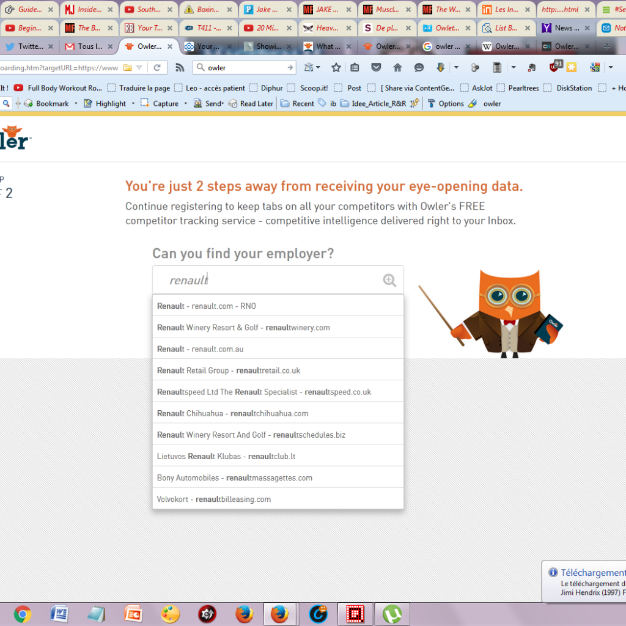Click the downloads arrow icon

[x=440, y=67]
